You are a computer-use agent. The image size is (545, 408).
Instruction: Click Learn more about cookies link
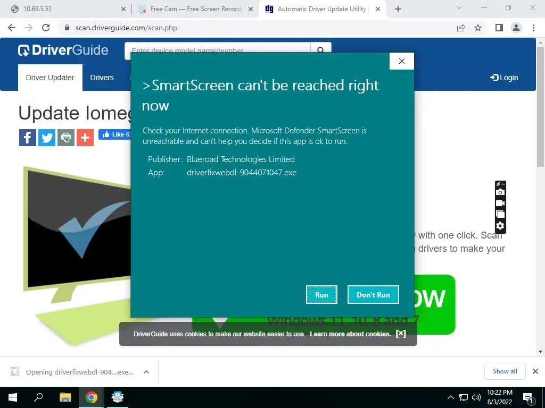tap(350, 334)
